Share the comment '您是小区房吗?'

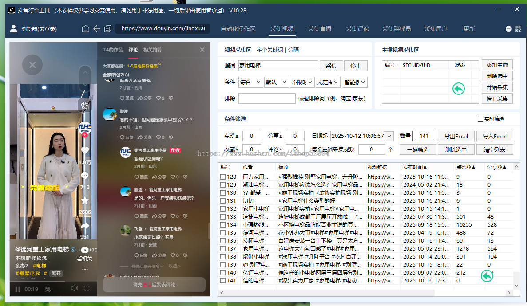(x=159, y=177)
